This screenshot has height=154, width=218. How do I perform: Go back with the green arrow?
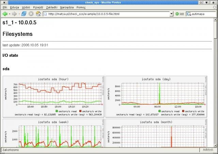pyautogui.click(x=5, y=14)
